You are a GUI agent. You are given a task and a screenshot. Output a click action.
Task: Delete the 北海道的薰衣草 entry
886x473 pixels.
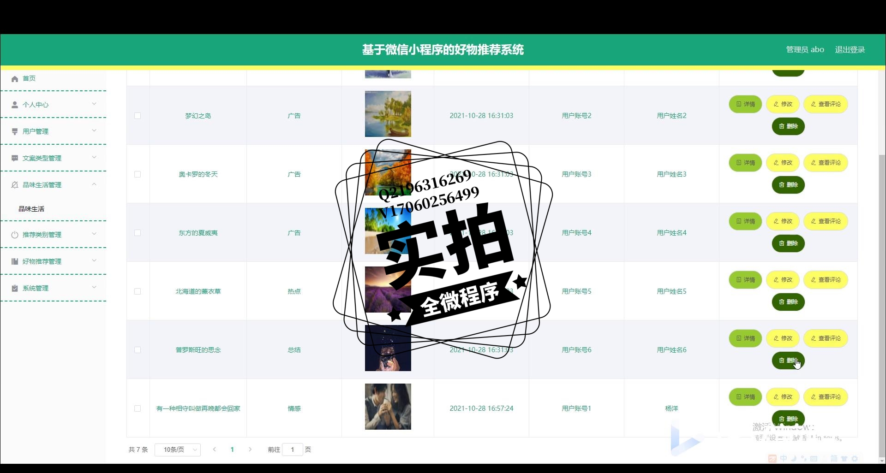coord(788,302)
